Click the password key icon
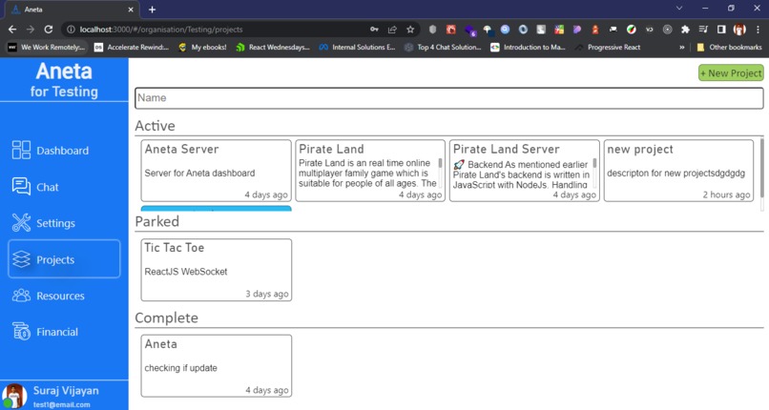 (374, 30)
